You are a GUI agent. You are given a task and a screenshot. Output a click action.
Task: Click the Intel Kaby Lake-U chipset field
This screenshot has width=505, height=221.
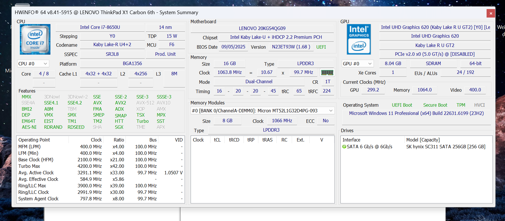(276, 37)
